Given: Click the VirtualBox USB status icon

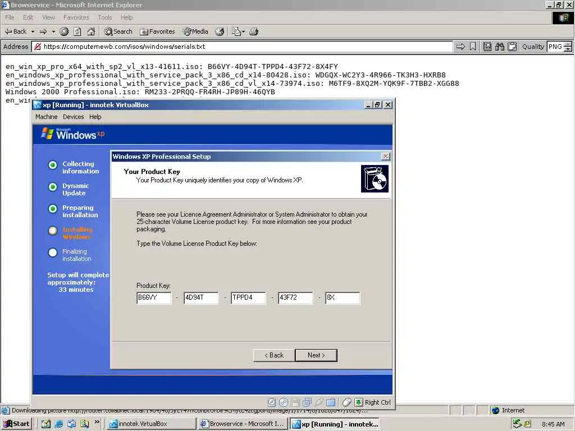Looking at the screenshot, I should [x=319, y=402].
